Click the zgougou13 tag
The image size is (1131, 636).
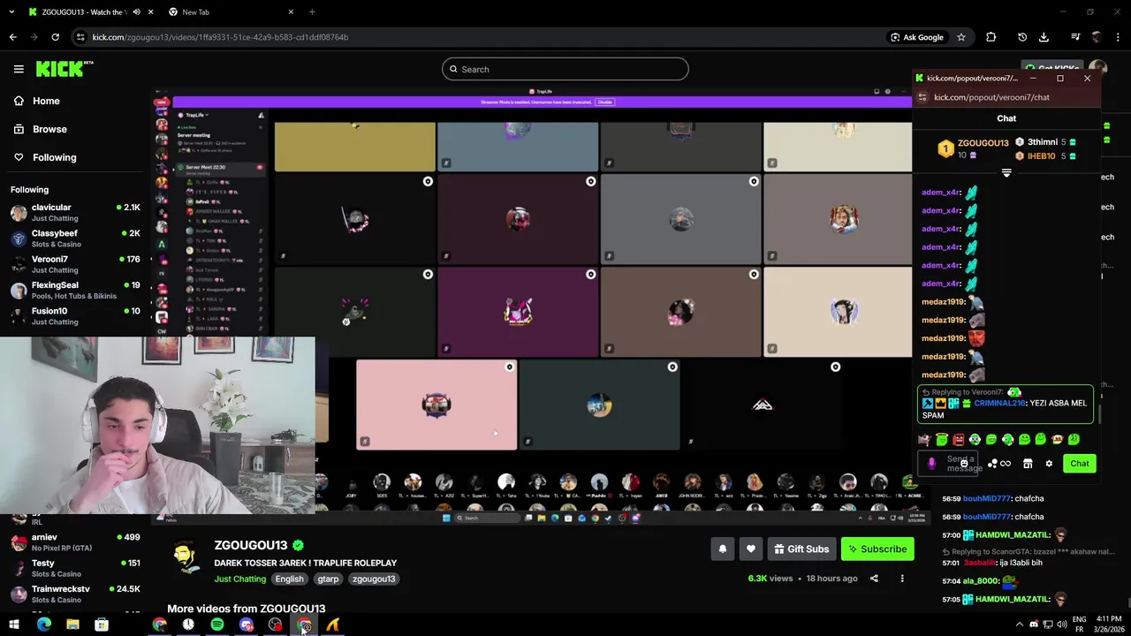coord(374,579)
